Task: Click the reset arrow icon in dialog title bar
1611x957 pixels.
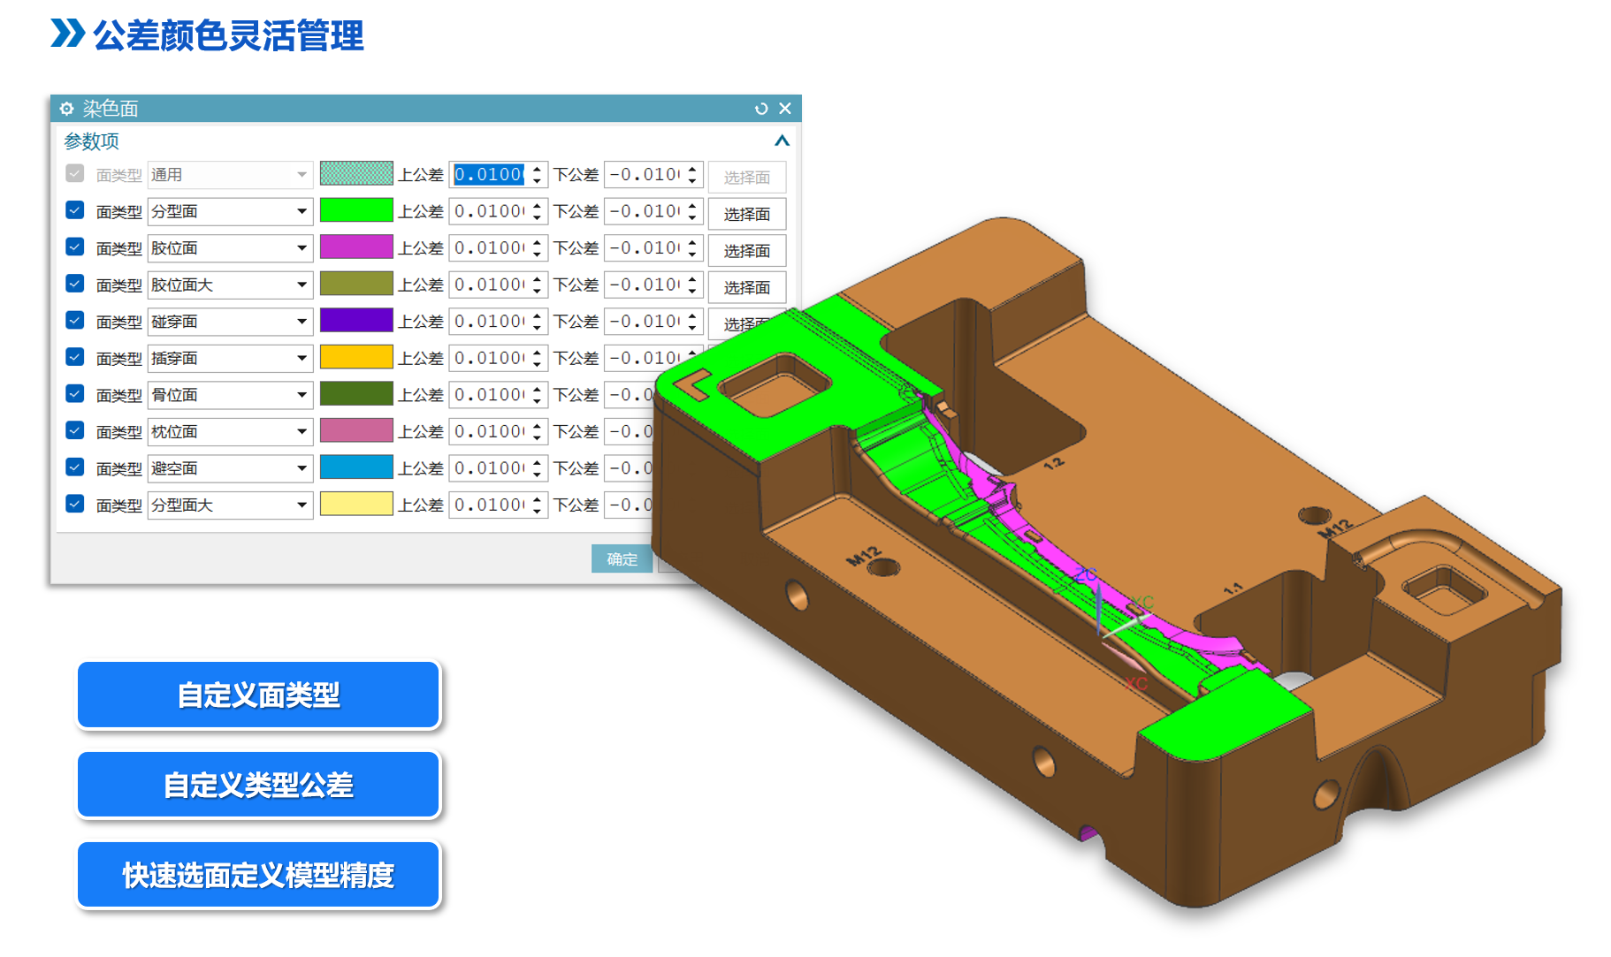Action: click(x=760, y=109)
